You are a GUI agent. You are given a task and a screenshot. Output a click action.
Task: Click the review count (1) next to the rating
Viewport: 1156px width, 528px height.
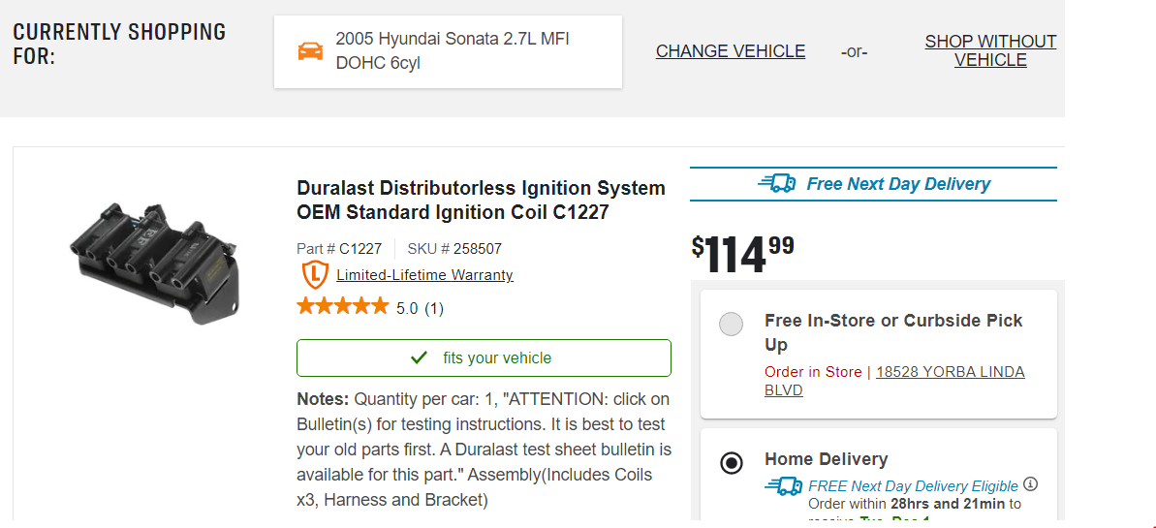[434, 309]
